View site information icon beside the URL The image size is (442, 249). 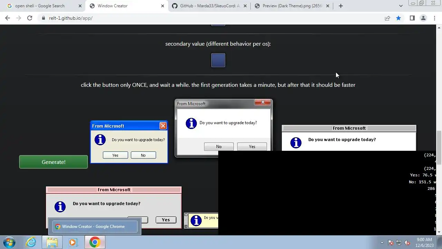(x=43, y=18)
